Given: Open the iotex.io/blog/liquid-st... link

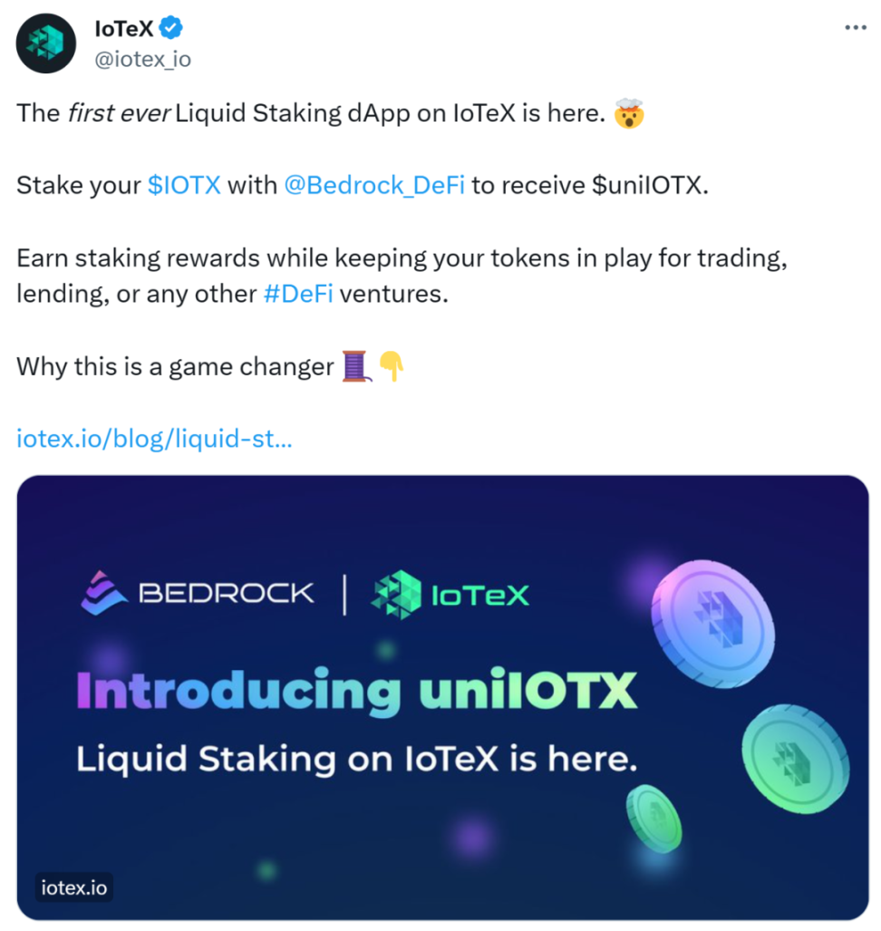Looking at the screenshot, I should (154, 439).
